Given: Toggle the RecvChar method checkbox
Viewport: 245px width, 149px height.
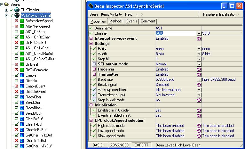Looking at the screenshot, I should [16, 97].
